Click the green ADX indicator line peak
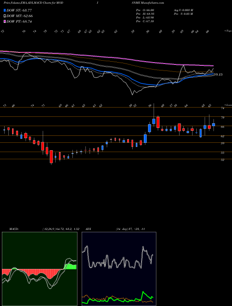Screen dimensions: 232x306 pos(143,293)
